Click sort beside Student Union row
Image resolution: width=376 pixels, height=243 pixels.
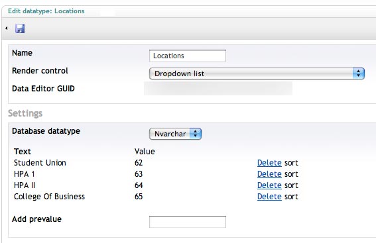pyautogui.click(x=291, y=163)
